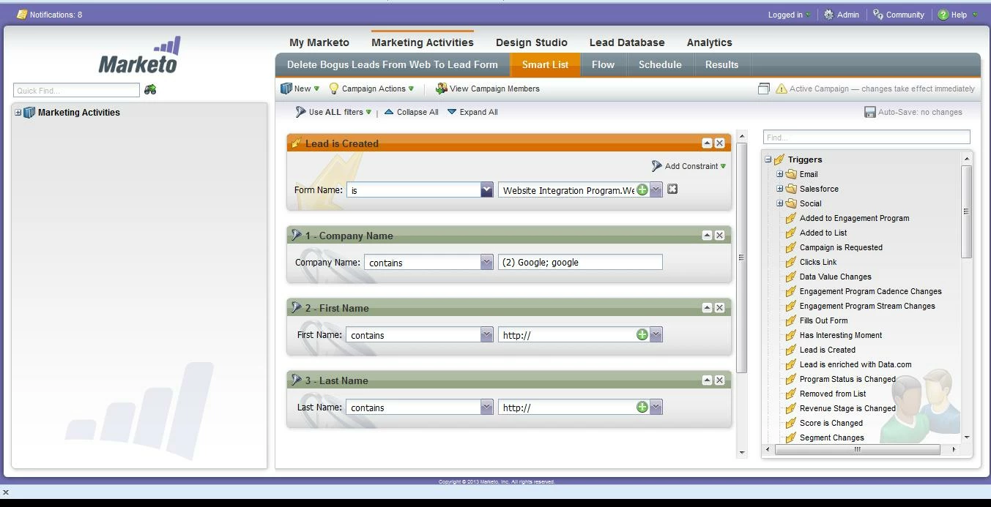991x507 pixels.
Task: Expand the Salesforce triggers folder
Action: (780, 189)
